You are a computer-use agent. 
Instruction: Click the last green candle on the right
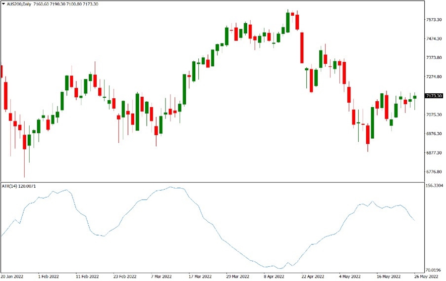pyautogui.click(x=415, y=97)
